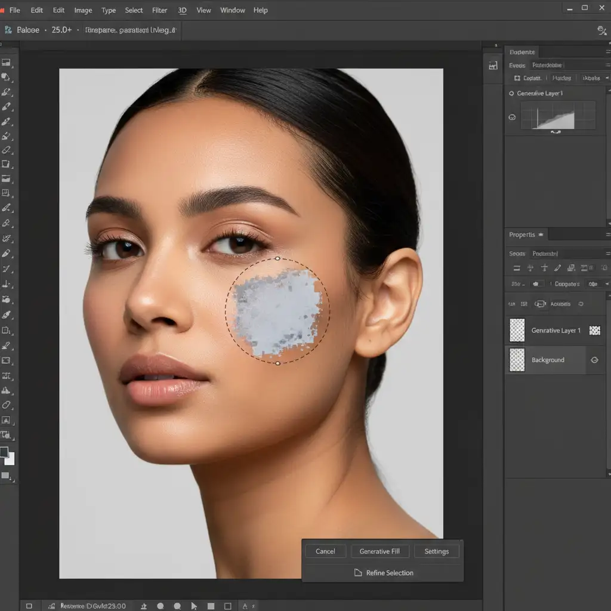
Task: Click the foreground color swatch
Action: 5,452
